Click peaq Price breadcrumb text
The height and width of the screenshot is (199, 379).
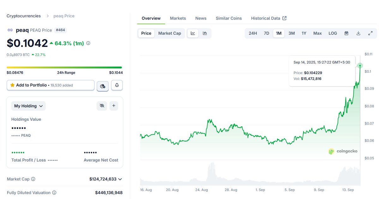pyautogui.click(x=64, y=16)
